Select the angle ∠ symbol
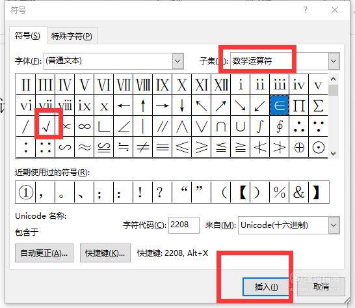The image size is (355, 308). (x=124, y=126)
